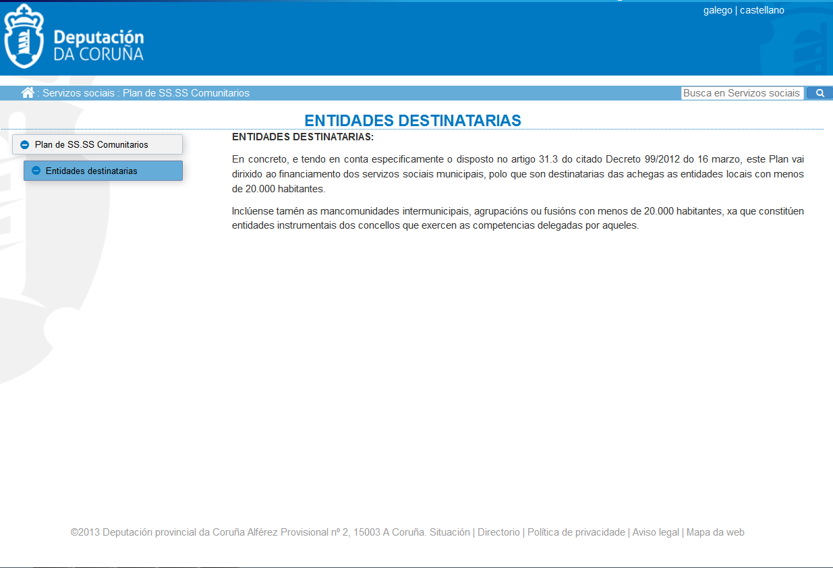This screenshot has height=568, width=833.
Task: Switch language to galego
Action: pyautogui.click(x=717, y=10)
